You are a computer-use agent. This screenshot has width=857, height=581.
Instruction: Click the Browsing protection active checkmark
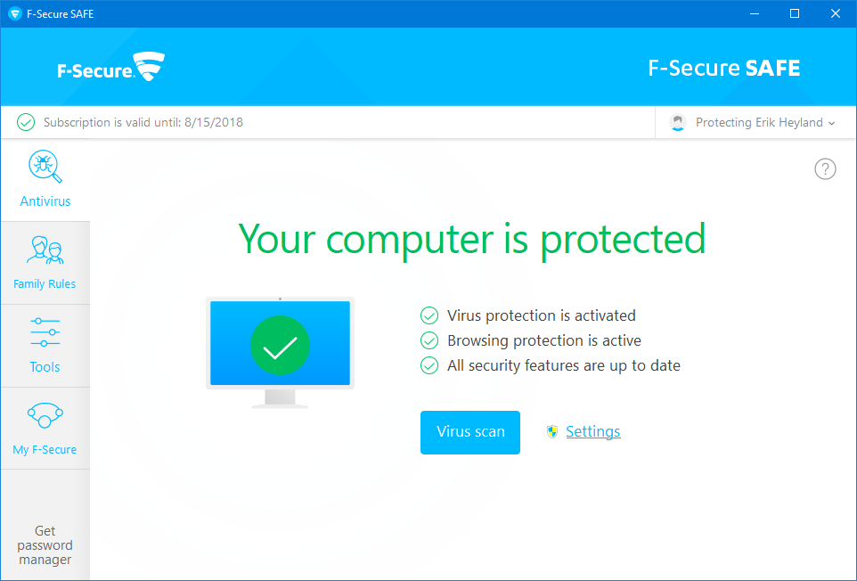(x=429, y=340)
